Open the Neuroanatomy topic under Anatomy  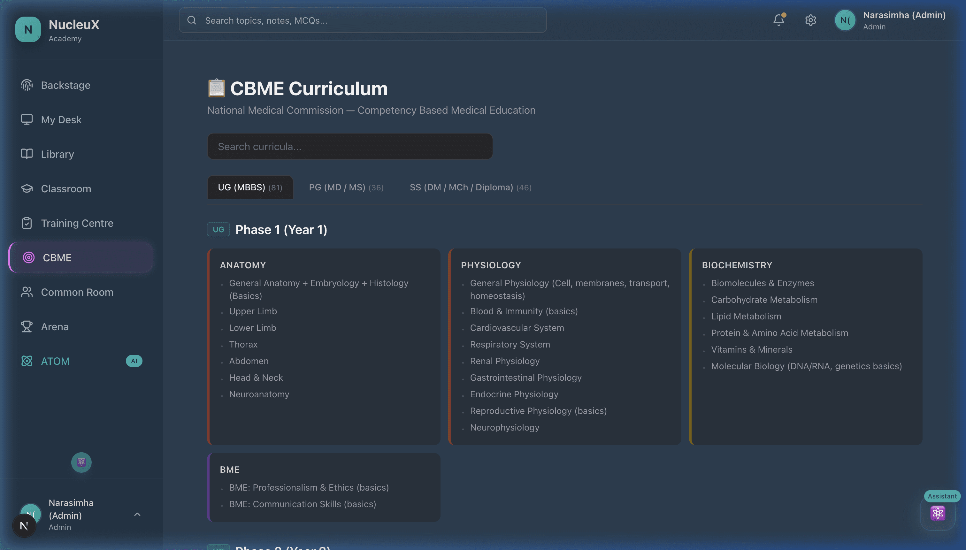(x=259, y=394)
